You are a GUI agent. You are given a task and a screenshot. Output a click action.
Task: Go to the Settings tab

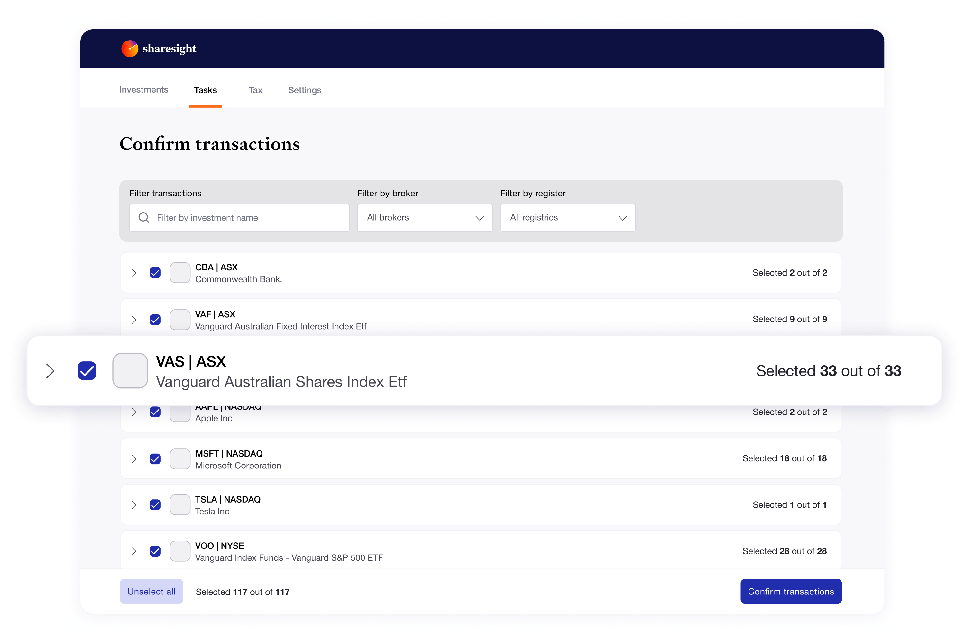pos(305,90)
